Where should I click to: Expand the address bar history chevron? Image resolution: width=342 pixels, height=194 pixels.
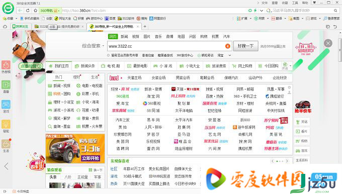pos(262,11)
